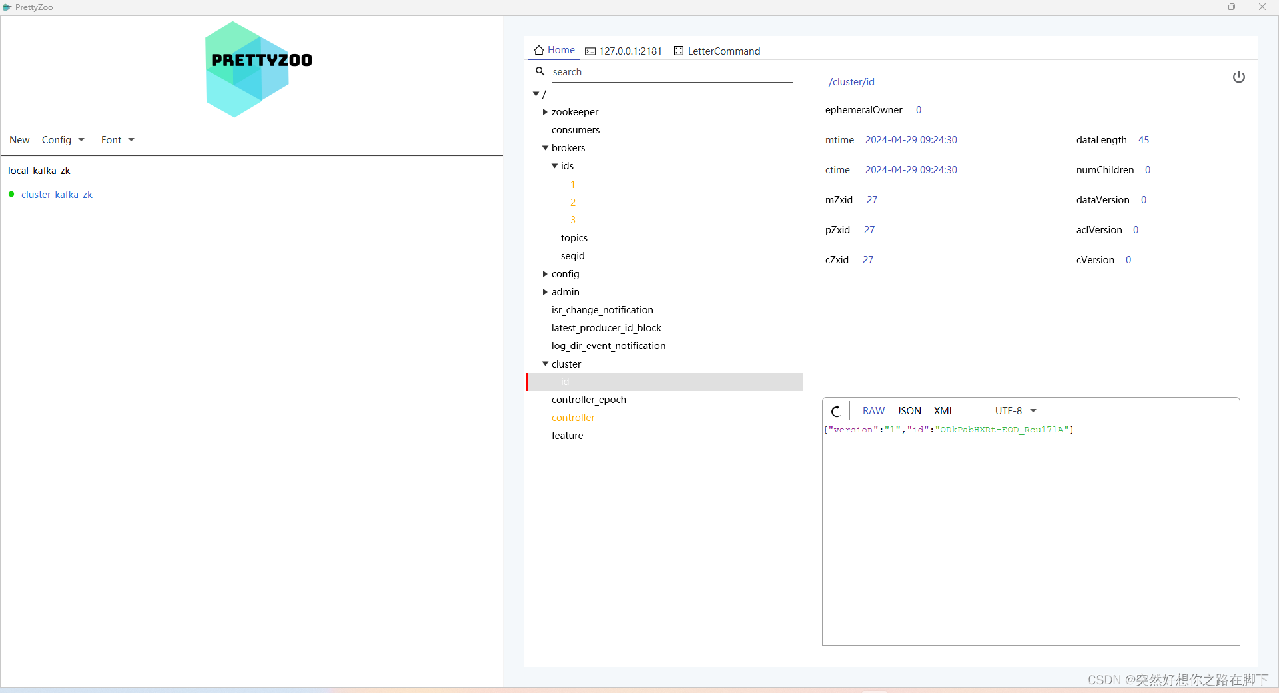
Task: Collapse the root / node
Action: point(536,94)
